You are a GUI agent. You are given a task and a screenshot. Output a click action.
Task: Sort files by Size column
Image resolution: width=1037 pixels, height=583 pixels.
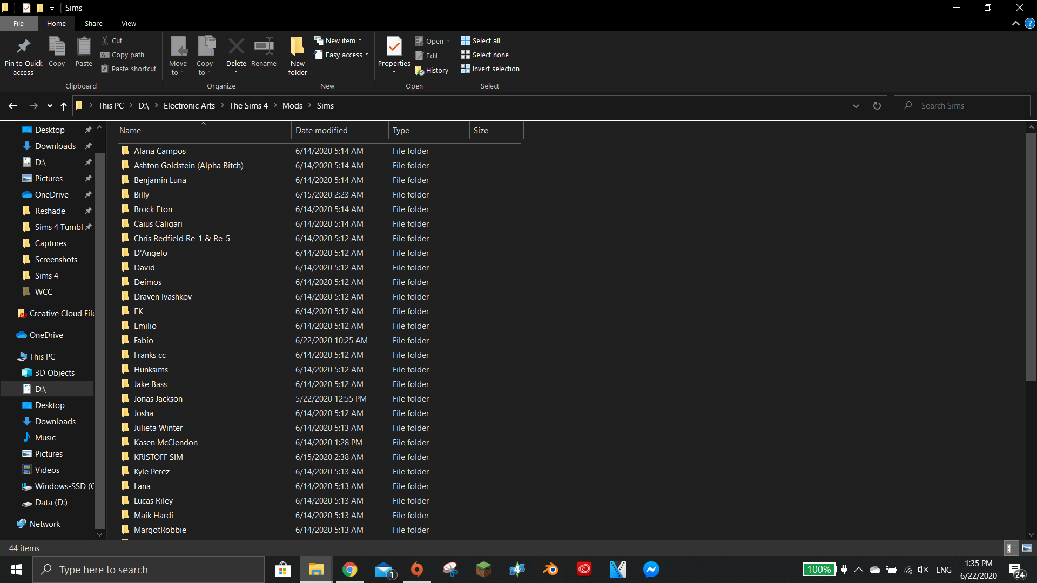click(x=496, y=131)
